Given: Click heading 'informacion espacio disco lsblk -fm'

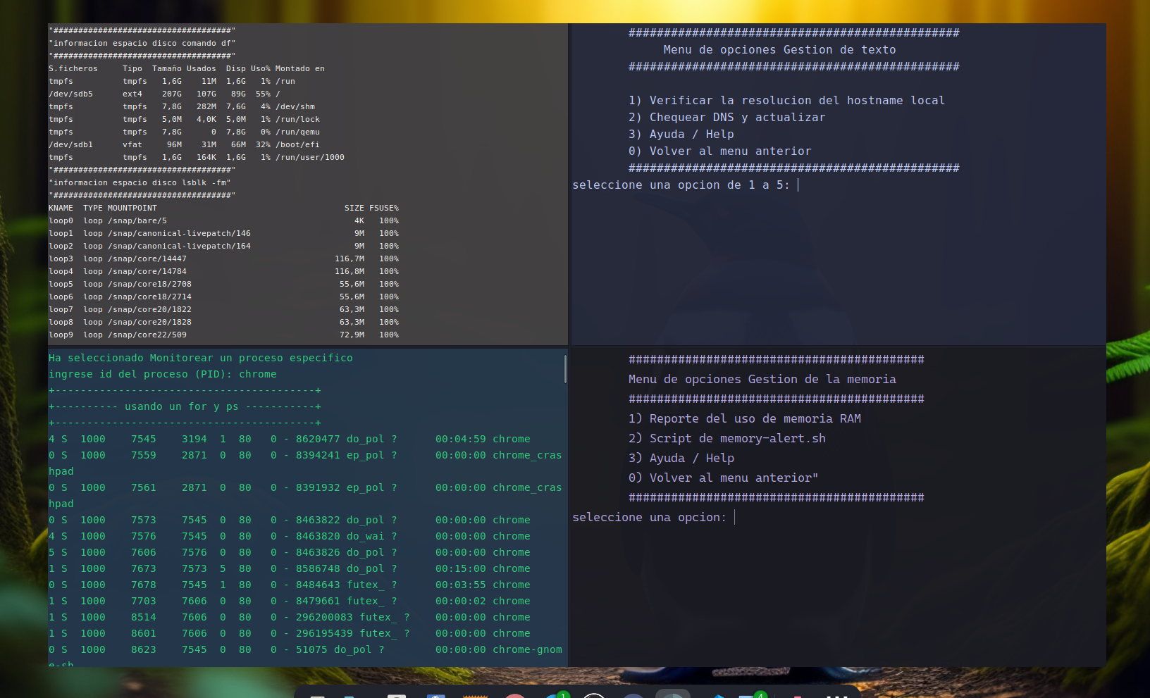Looking at the screenshot, I should click(x=140, y=183).
